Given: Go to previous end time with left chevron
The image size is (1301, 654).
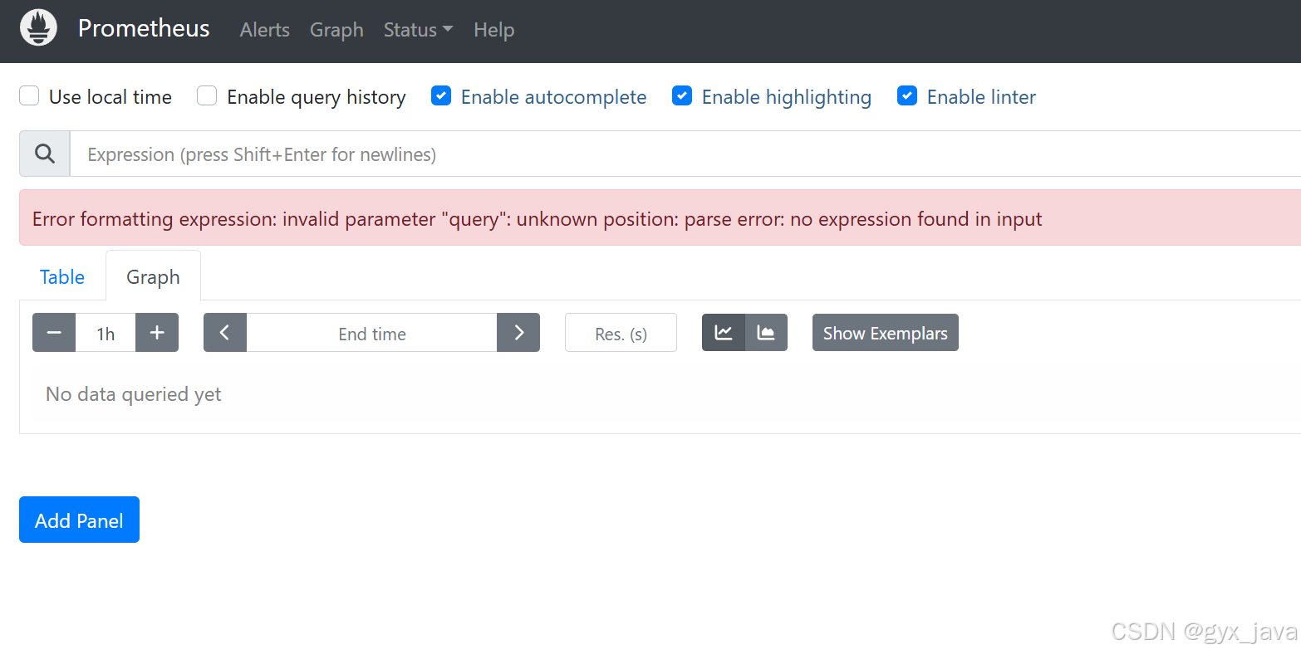Looking at the screenshot, I should point(225,333).
